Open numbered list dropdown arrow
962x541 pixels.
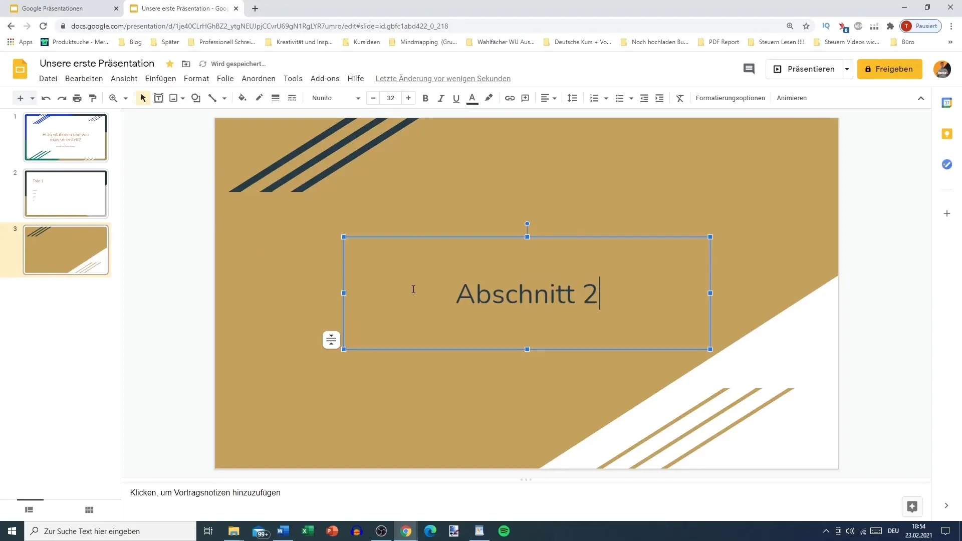click(606, 98)
